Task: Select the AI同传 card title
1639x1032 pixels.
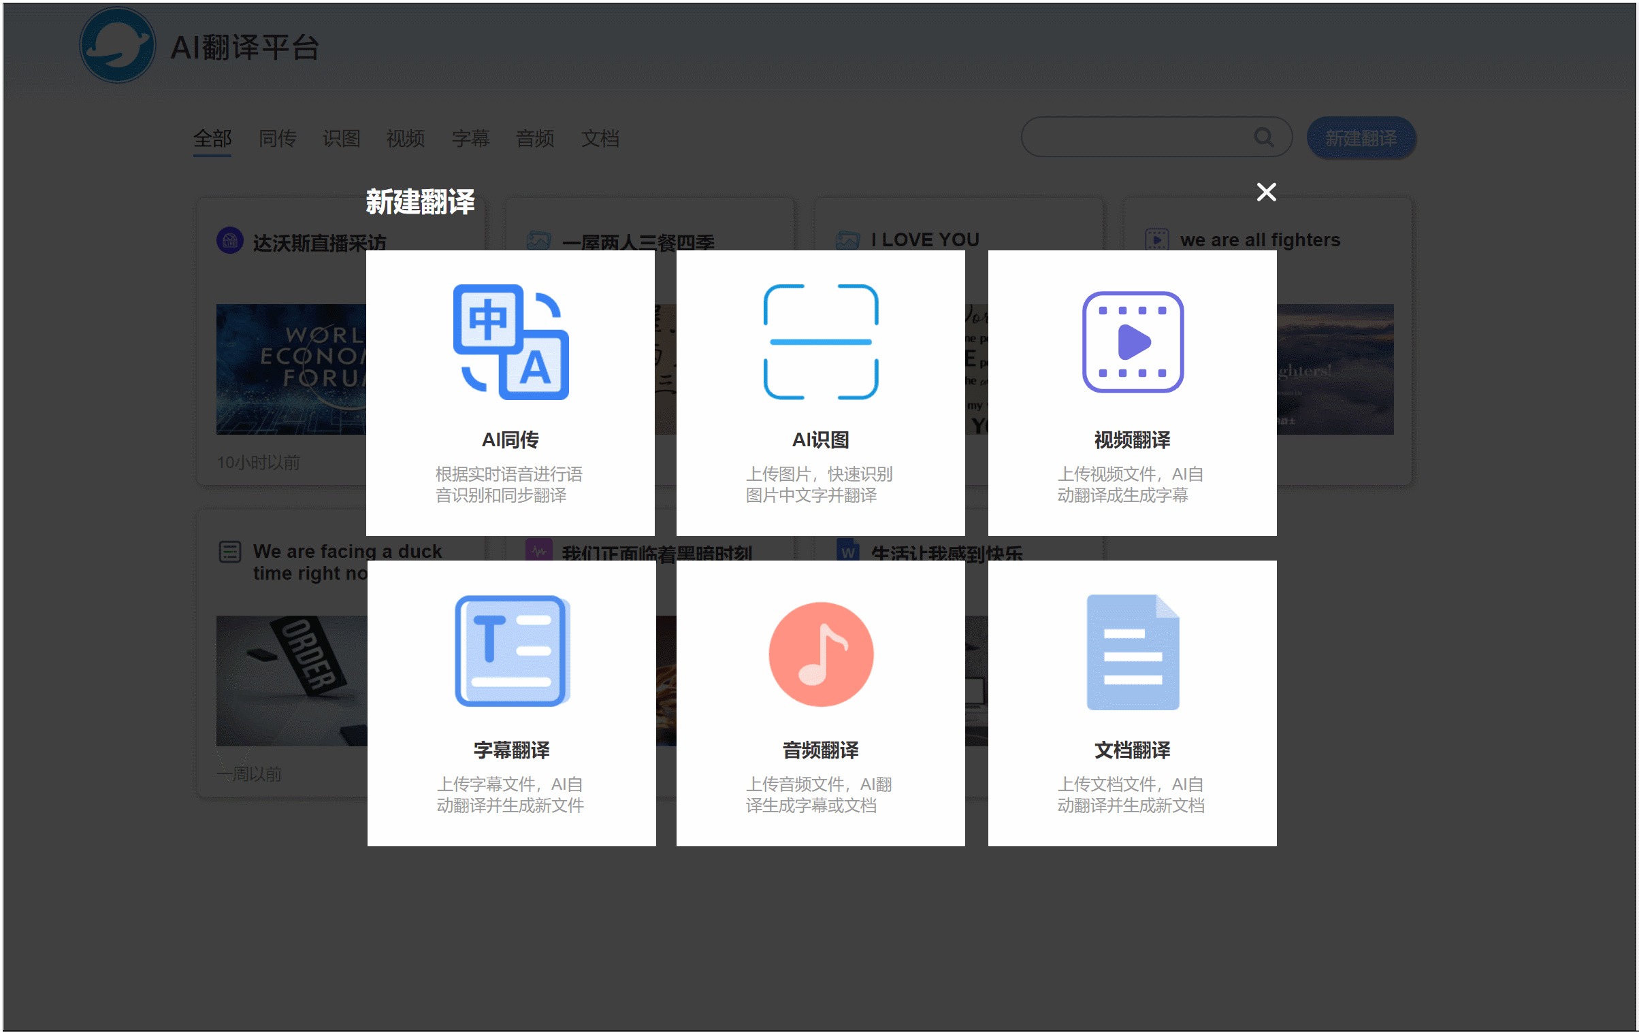Action: coord(510,440)
